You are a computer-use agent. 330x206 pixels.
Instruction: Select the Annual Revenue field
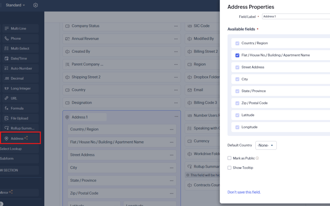(x=122, y=39)
